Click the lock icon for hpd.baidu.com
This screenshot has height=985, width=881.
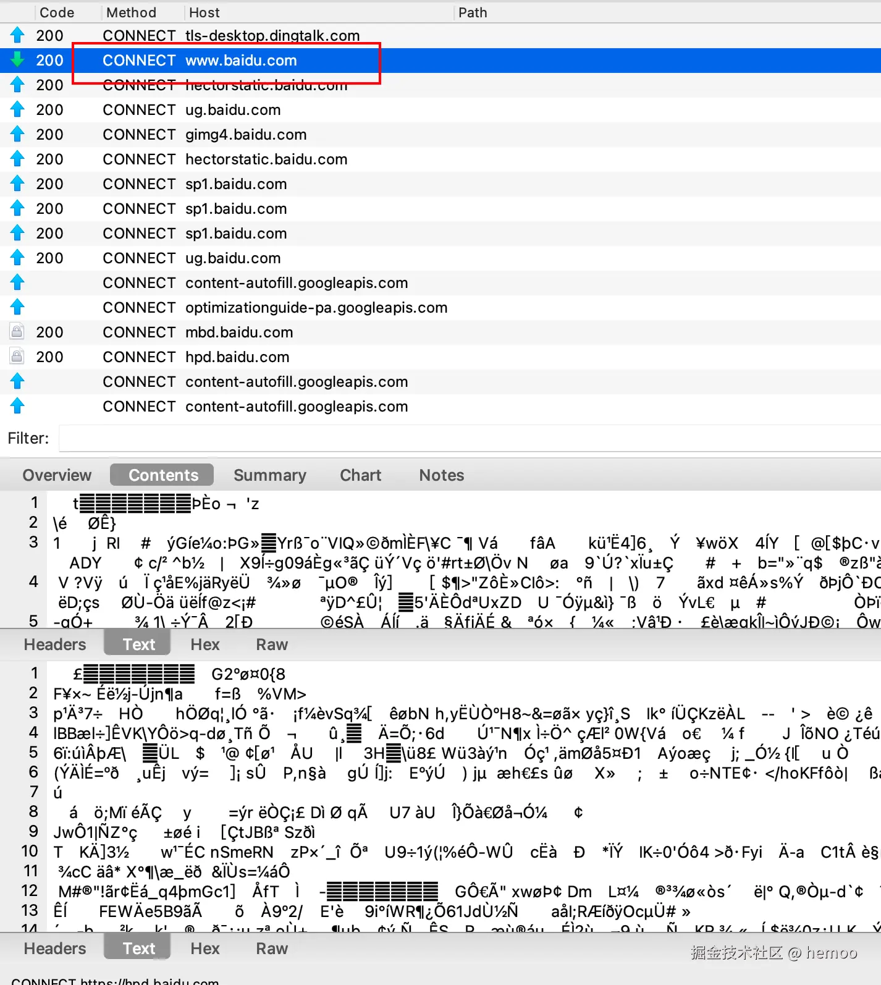tap(17, 357)
